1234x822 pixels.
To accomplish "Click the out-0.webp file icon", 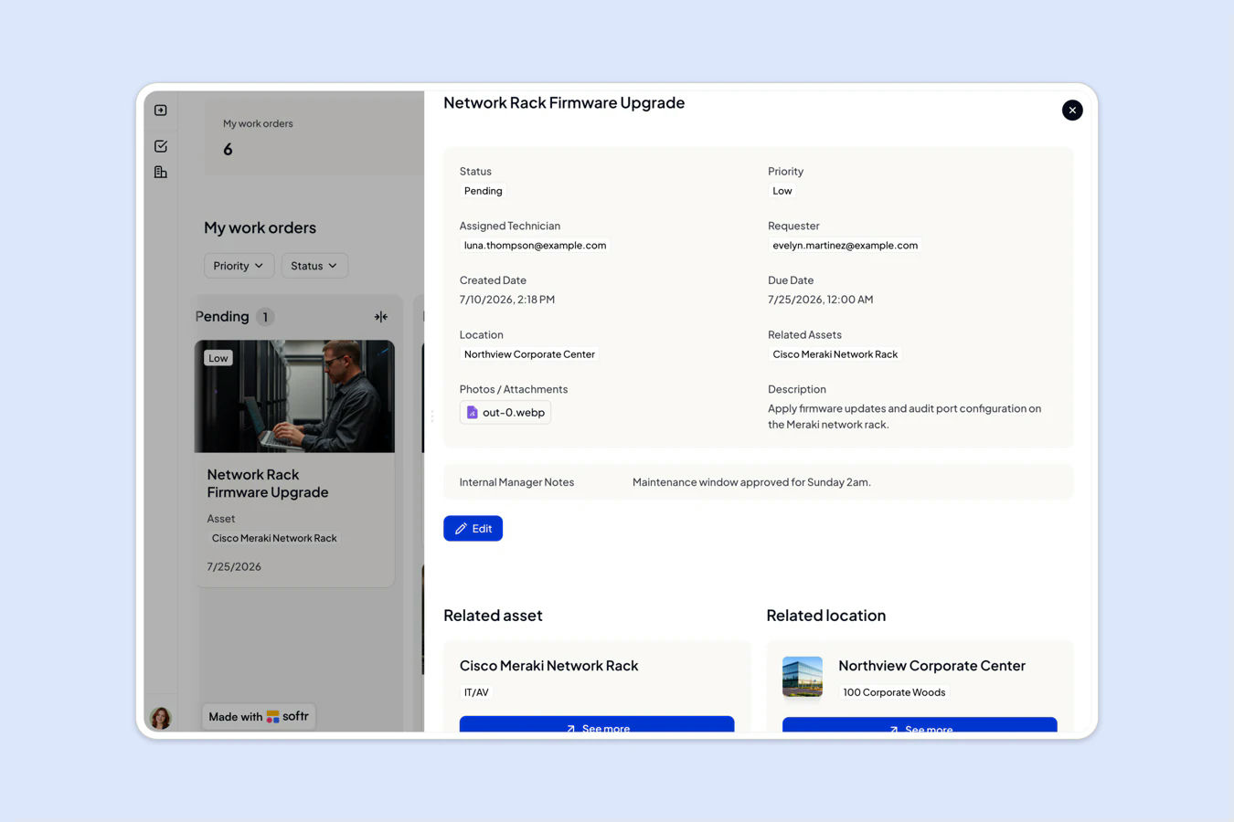I will (473, 413).
